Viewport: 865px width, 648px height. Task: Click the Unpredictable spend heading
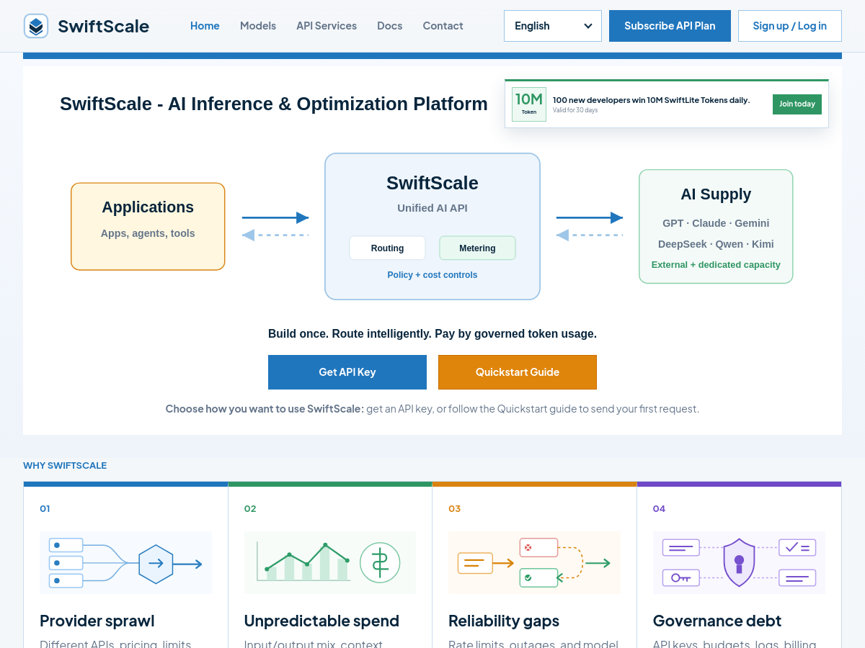pyautogui.click(x=321, y=621)
